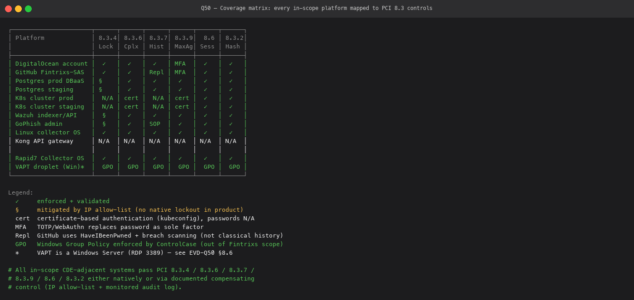Select the '8.3.4' column header
This screenshot has height=300, width=634.
108,38
